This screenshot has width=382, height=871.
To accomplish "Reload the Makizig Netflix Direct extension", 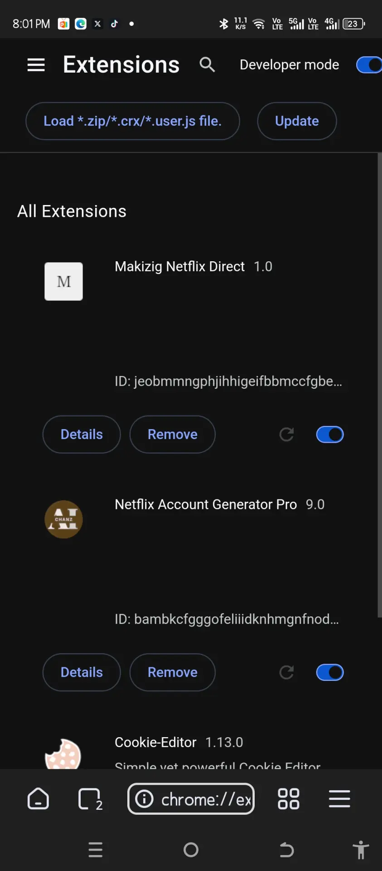I will [x=286, y=434].
